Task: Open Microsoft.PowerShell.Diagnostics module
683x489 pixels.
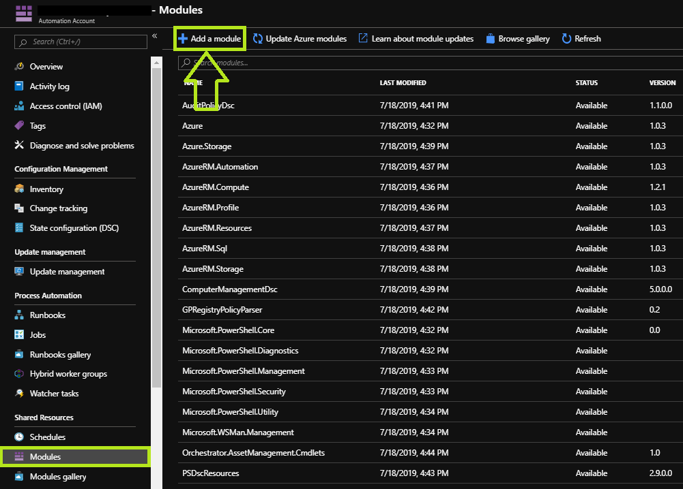Action: pos(431,350)
